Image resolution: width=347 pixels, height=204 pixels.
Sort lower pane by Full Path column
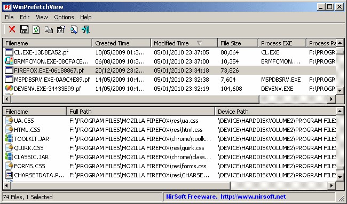tap(141, 111)
